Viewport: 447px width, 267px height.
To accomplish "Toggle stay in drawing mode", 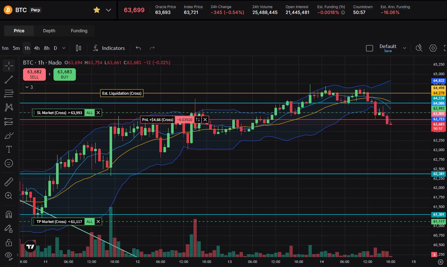I will [x=9, y=228].
